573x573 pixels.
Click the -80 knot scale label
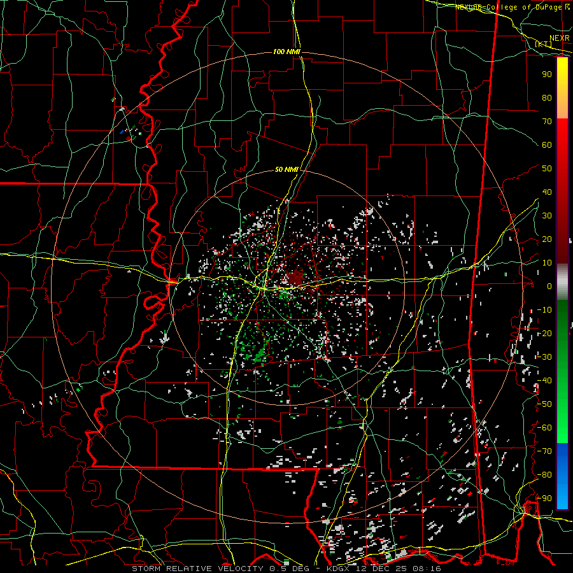(x=544, y=475)
